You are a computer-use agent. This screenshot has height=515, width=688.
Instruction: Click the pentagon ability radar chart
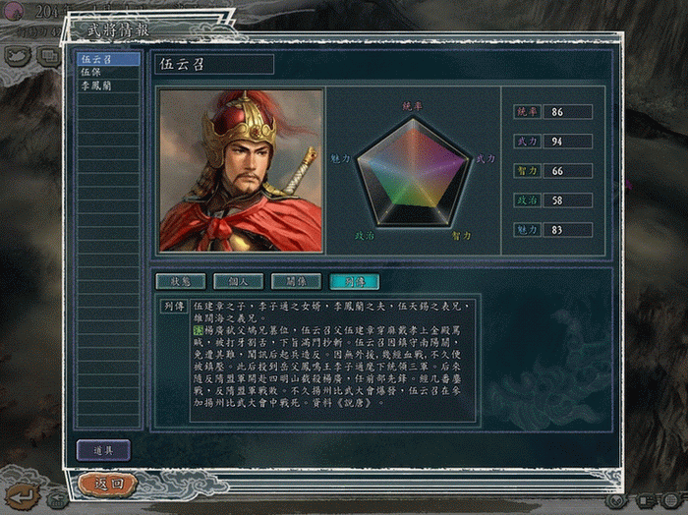click(413, 172)
